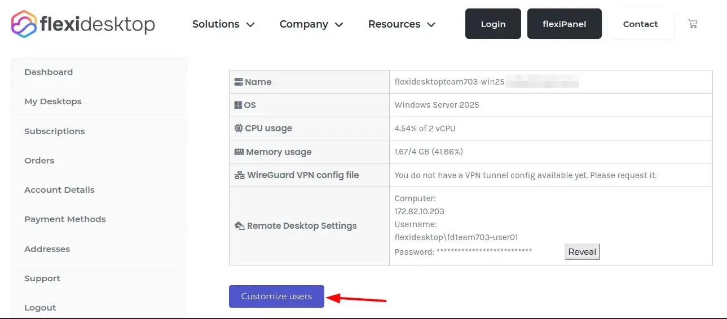Click the username flexidesktop\fdteam703-user01
Screen dimensions: 727x319
pyautogui.click(x=456, y=237)
